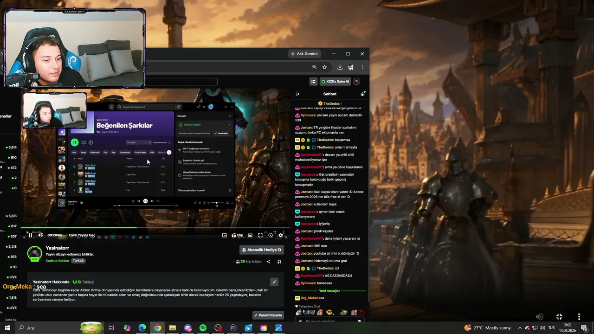The width and height of the screenshot is (594, 334).
Task: Jump to live with Canlı Yayına Geç
Action: point(82,235)
